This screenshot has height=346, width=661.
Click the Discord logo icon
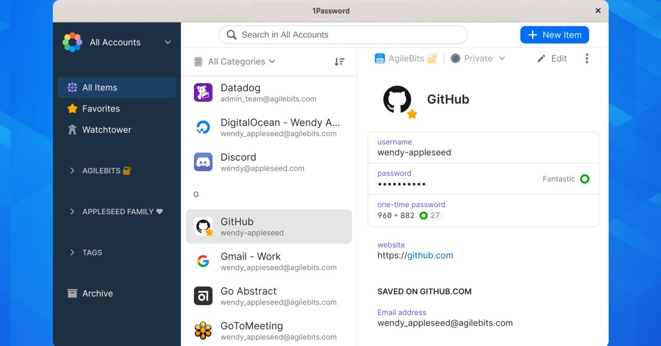click(203, 162)
